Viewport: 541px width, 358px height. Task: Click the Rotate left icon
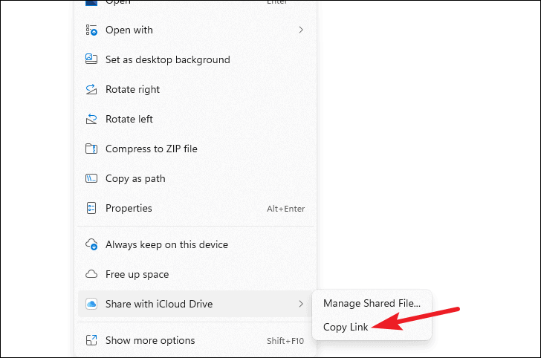[91, 119]
